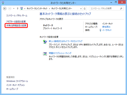The width and height of the screenshot is (127, 95).
Task: Close the ネットワークと共有センター window
Action: tap(122, 2)
